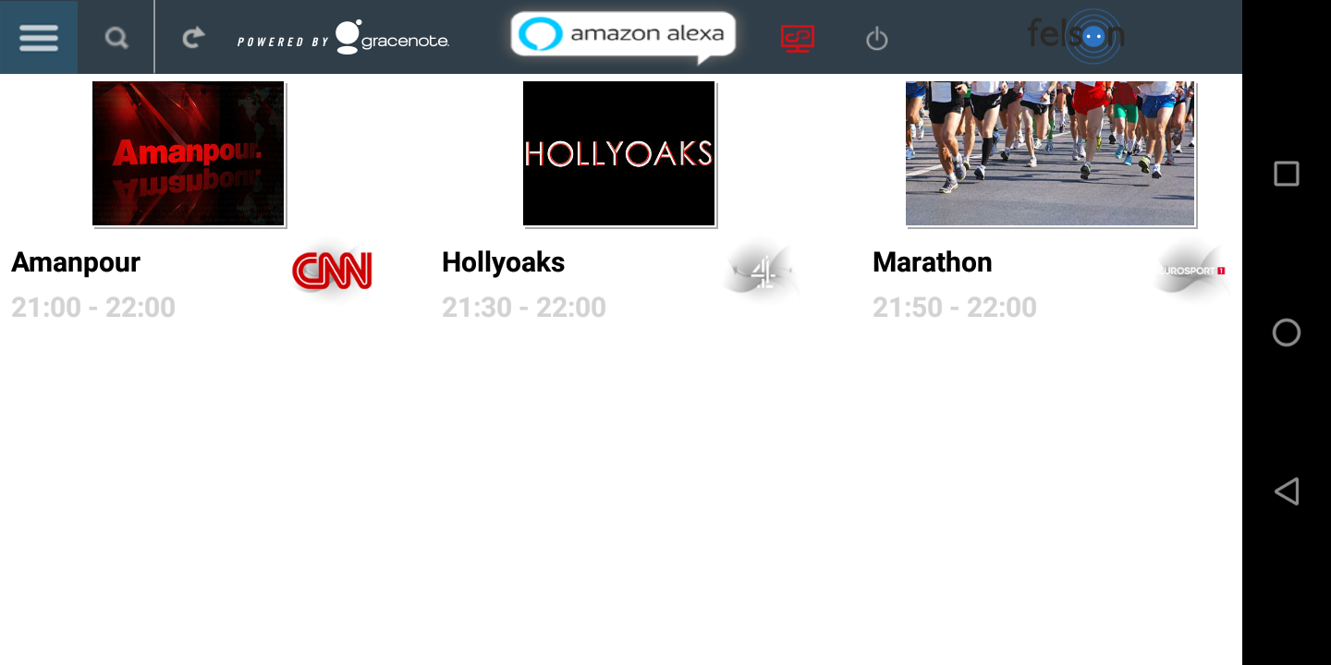Select the Marathon program title

[933, 262]
